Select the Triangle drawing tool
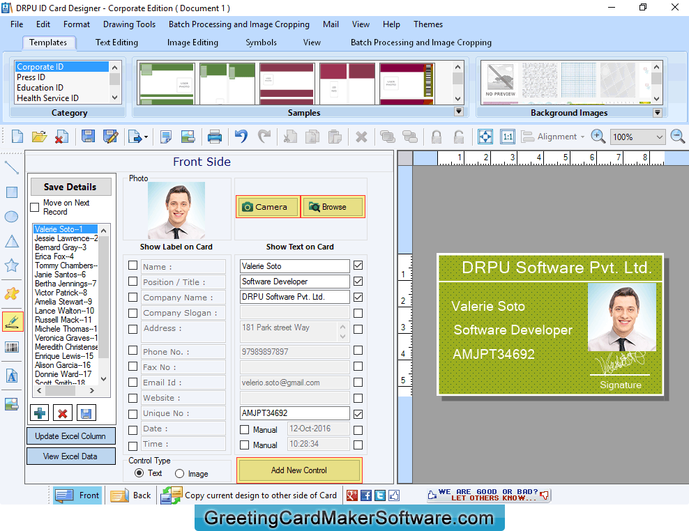 point(11,241)
